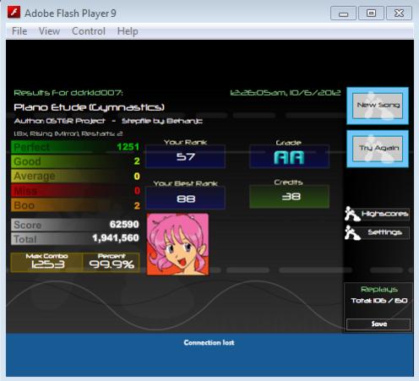419x381 pixels.
Task: Click the Results for ddrkid007 heading
Action: (68, 93)
